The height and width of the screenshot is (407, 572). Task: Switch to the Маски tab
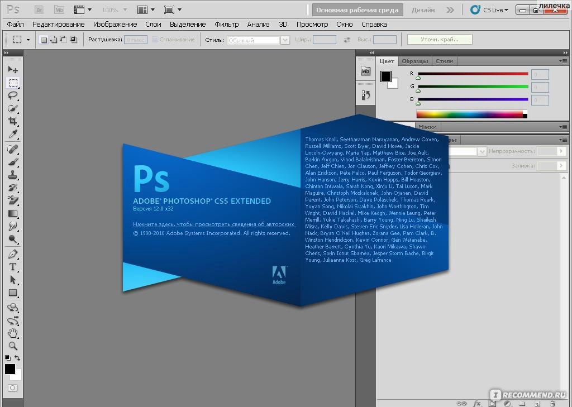pos(427,127)
